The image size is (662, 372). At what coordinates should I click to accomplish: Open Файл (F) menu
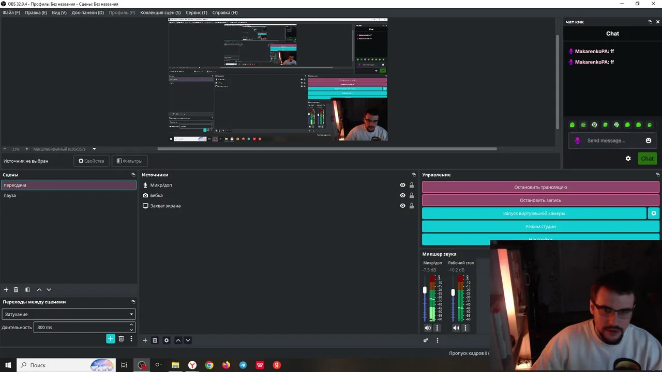[x=11, y=12]
